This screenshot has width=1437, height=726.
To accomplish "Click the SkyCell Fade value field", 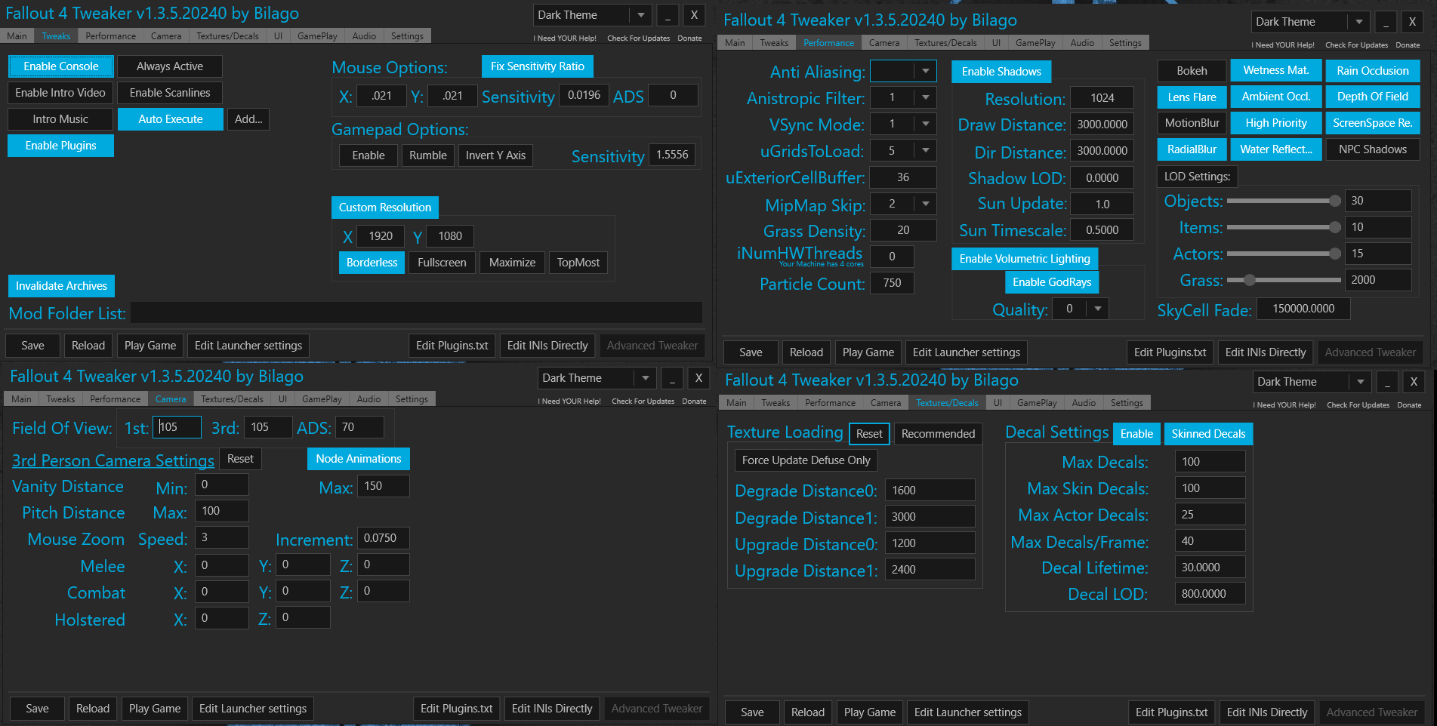I will pyautogui.click(x=1303, y=309).
